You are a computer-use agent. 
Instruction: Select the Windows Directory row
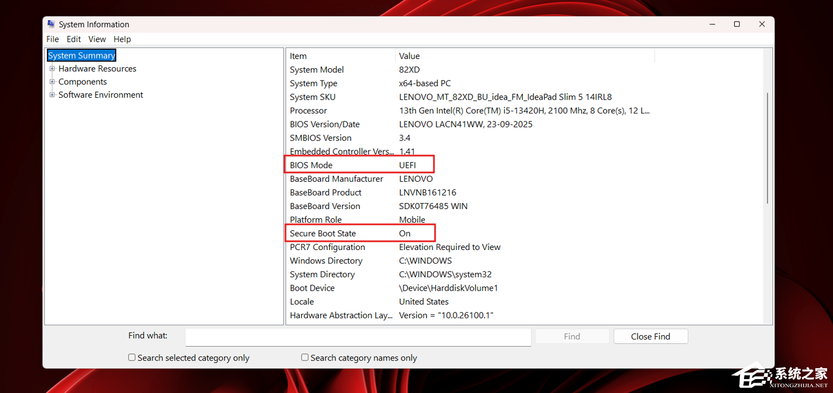tap(470, 261)
